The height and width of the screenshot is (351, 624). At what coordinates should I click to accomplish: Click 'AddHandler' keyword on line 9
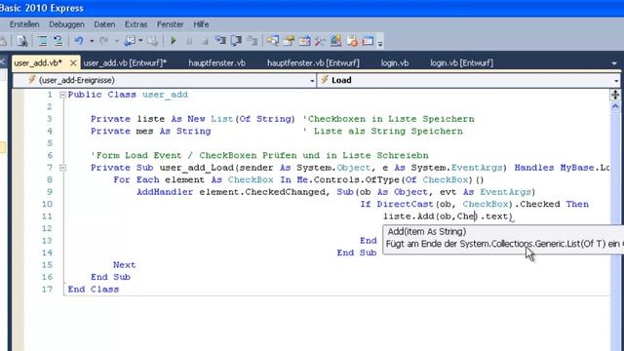click(165, 192)
